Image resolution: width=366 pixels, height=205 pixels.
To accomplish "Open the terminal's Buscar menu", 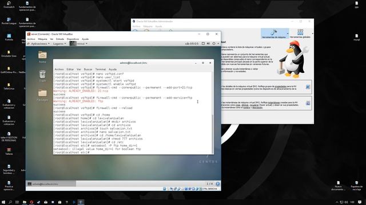I will coord(88,69).
